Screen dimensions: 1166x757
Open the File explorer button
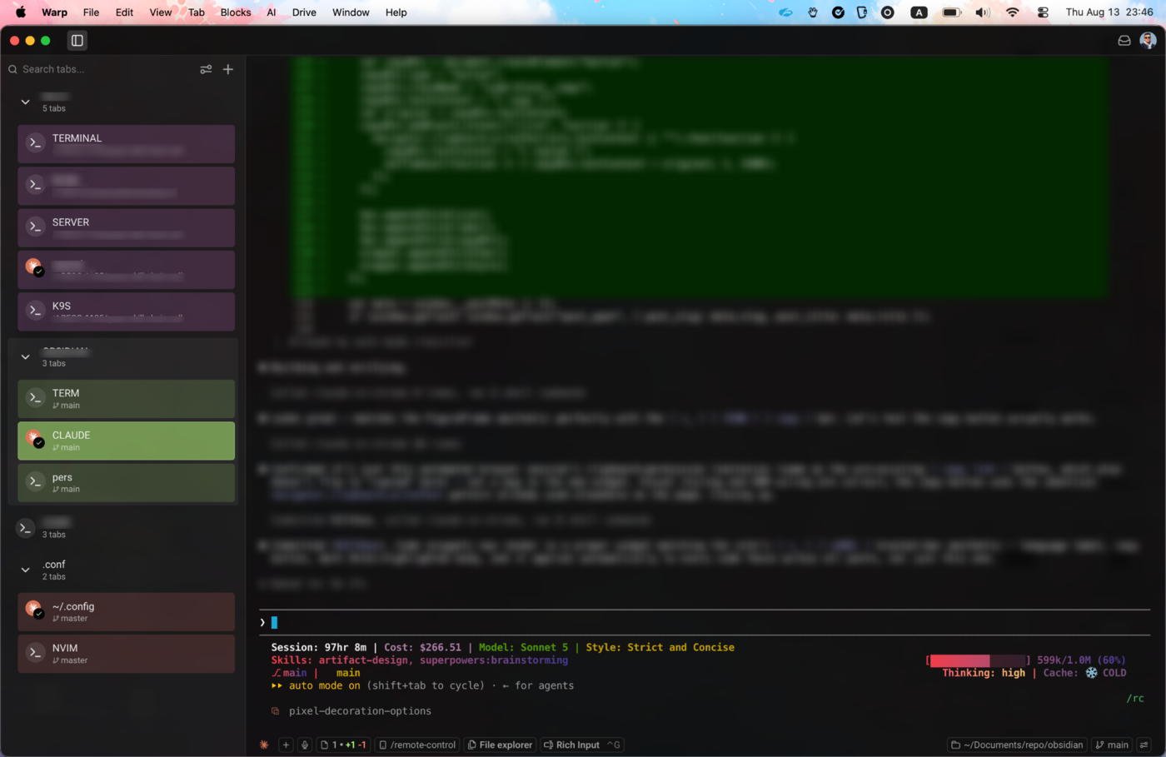(500, 745)
